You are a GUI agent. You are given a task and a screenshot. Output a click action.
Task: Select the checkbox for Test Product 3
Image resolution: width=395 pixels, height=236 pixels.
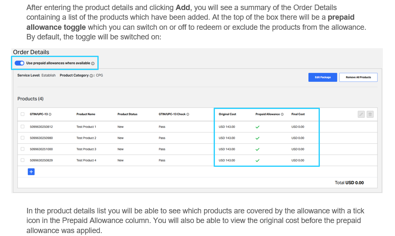[23, 149]
